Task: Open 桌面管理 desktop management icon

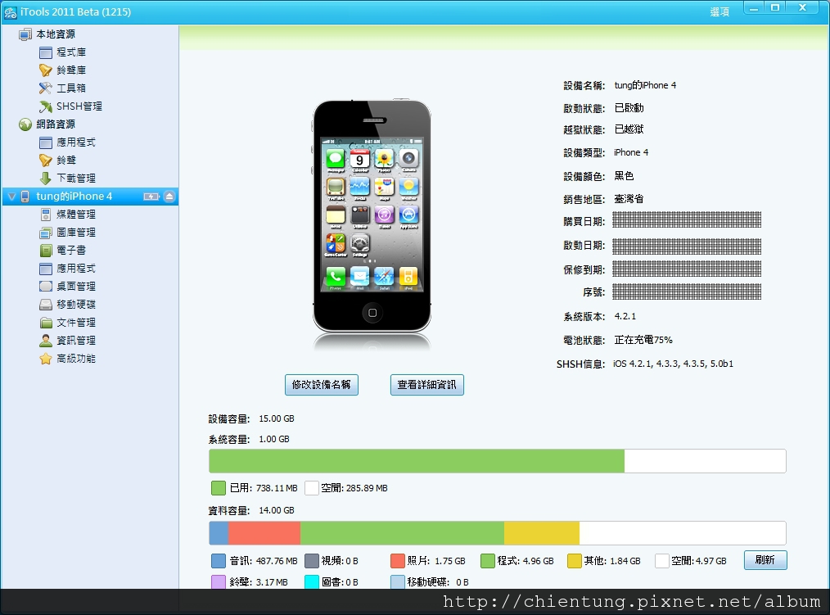Action: coord(46,287)
